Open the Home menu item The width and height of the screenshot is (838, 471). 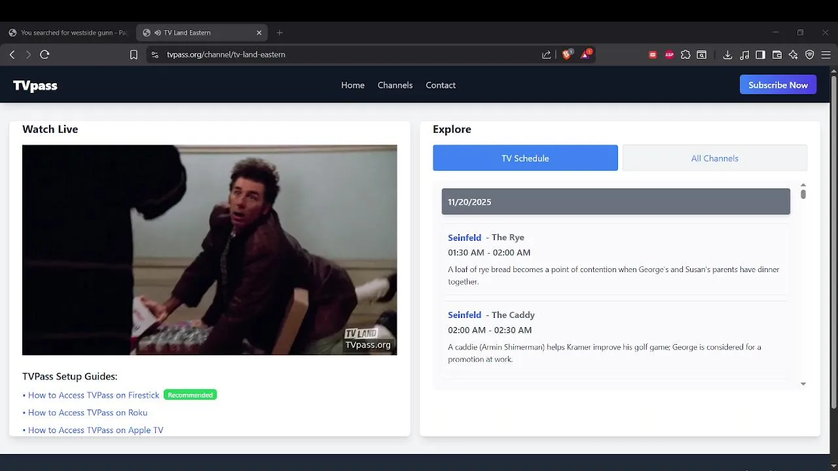(x=353, y=85)
